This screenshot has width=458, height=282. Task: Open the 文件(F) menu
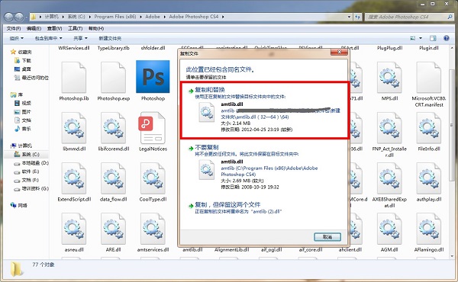point(14,28)
